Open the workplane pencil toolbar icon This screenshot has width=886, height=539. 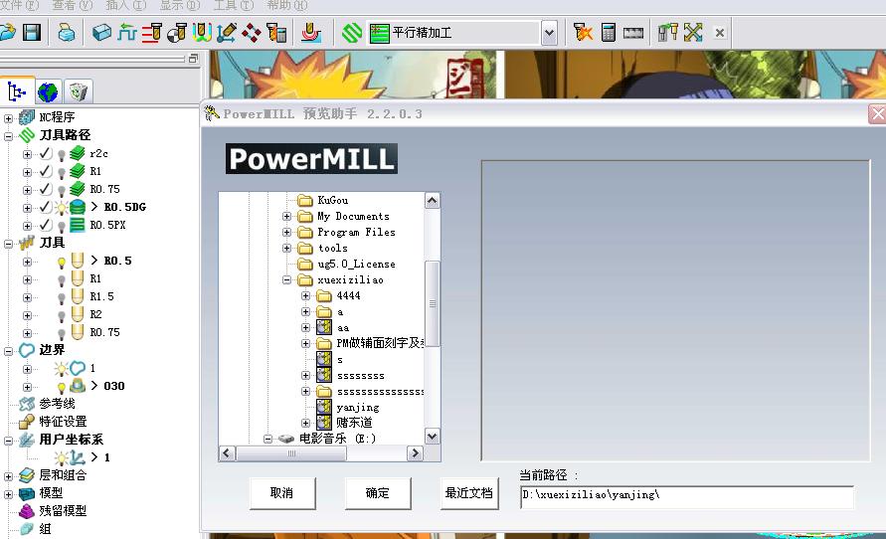pyautogui.click(x=227, y=32)
